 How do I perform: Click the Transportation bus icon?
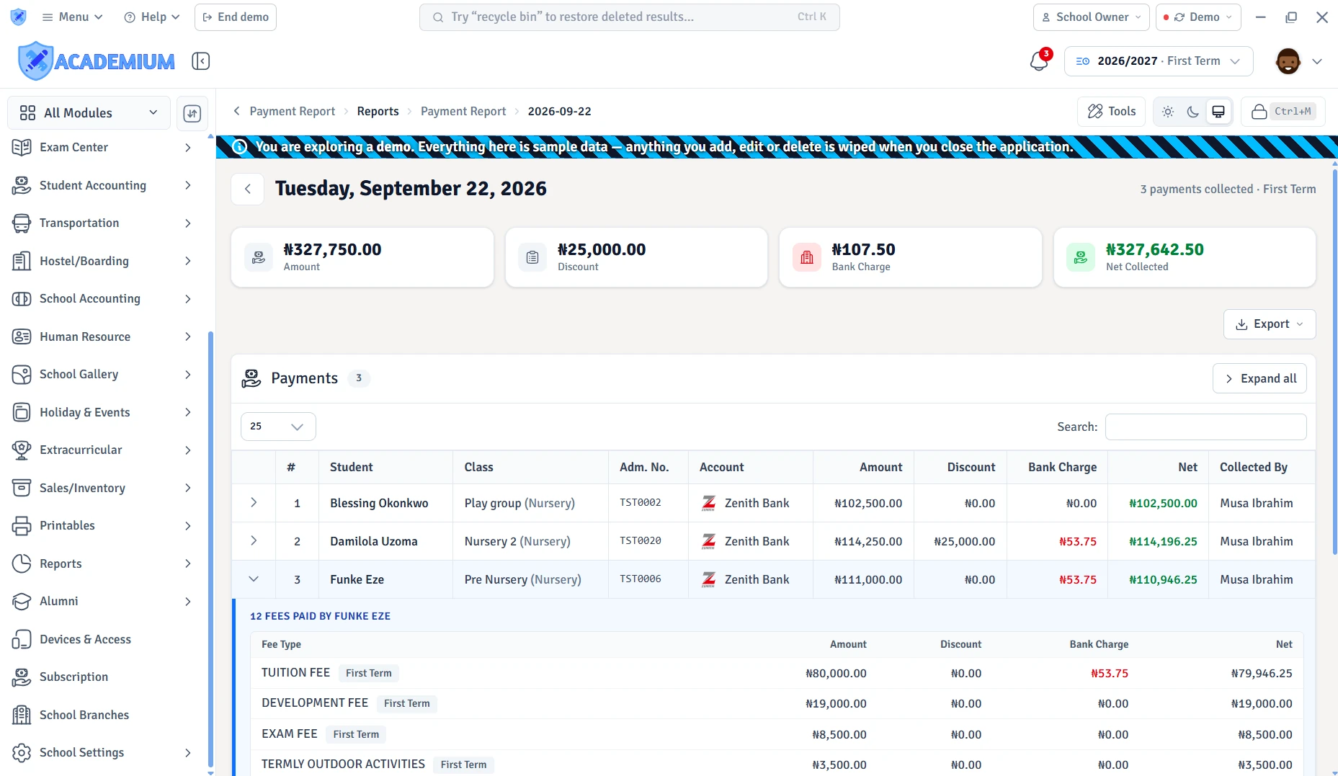[x=22, y=223]
